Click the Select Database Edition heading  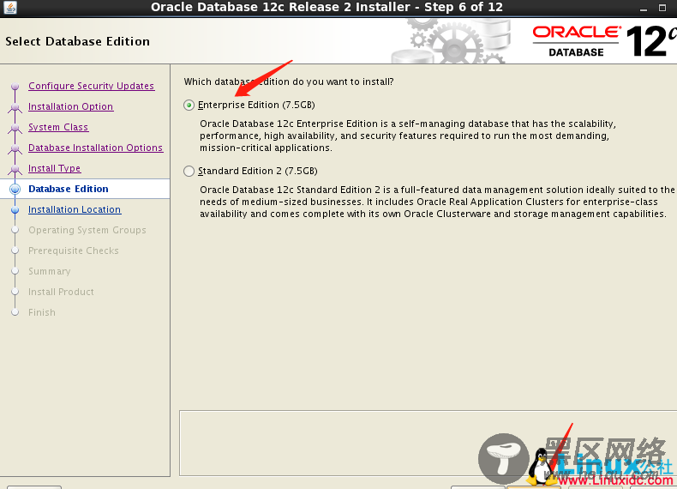[x=78, y=41]
